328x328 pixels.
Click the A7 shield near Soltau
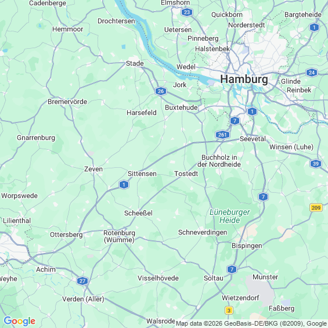pyautogui.click(x=232, y=269)
